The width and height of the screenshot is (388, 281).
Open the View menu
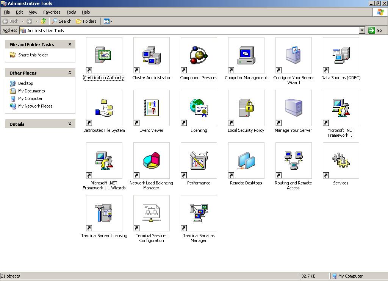(x=33, y=12)
